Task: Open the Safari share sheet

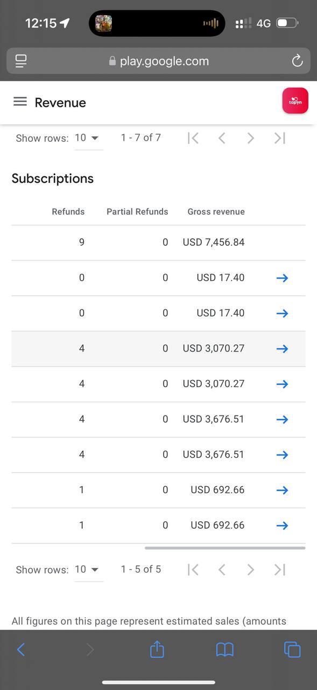Action: pos(157,649)
